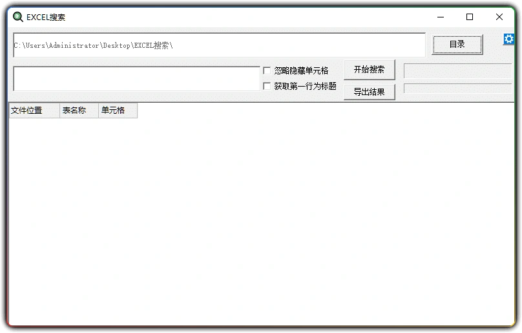Focus the directory path input field
522x333 pixels.
click(x=220, y=45)
